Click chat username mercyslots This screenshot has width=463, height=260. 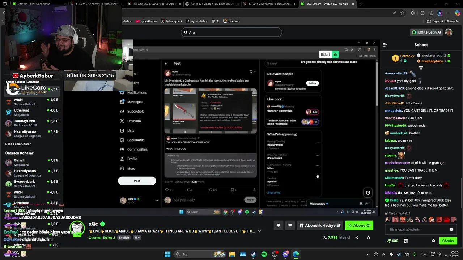393,110
